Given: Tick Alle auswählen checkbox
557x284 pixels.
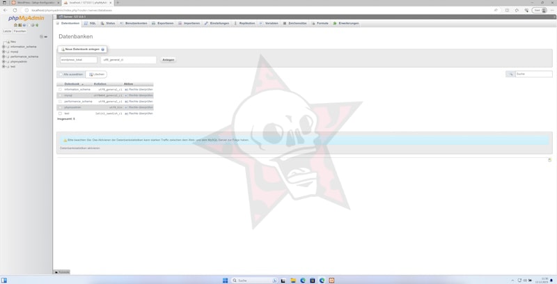Looking at the screenshot, I should pos(61,74).
